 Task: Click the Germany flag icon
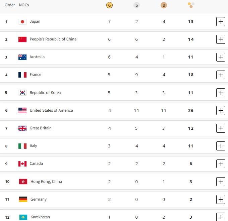click(x=23, y=199)
